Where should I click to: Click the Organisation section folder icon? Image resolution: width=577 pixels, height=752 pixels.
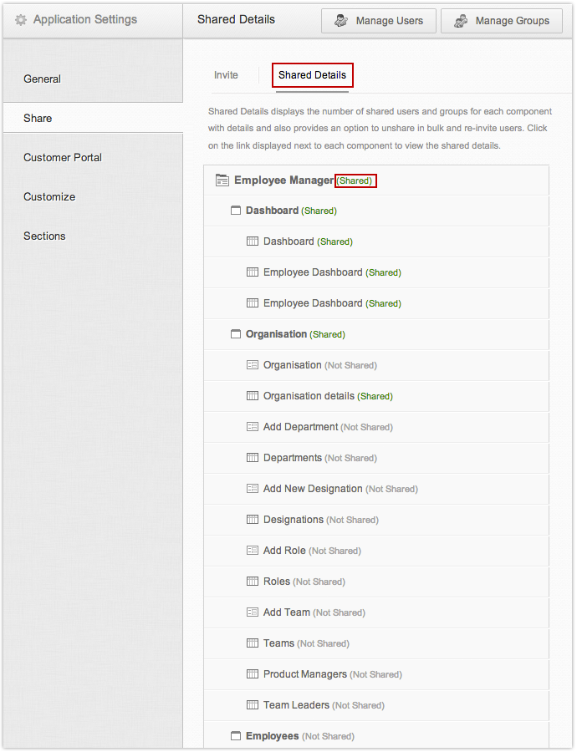236,335
